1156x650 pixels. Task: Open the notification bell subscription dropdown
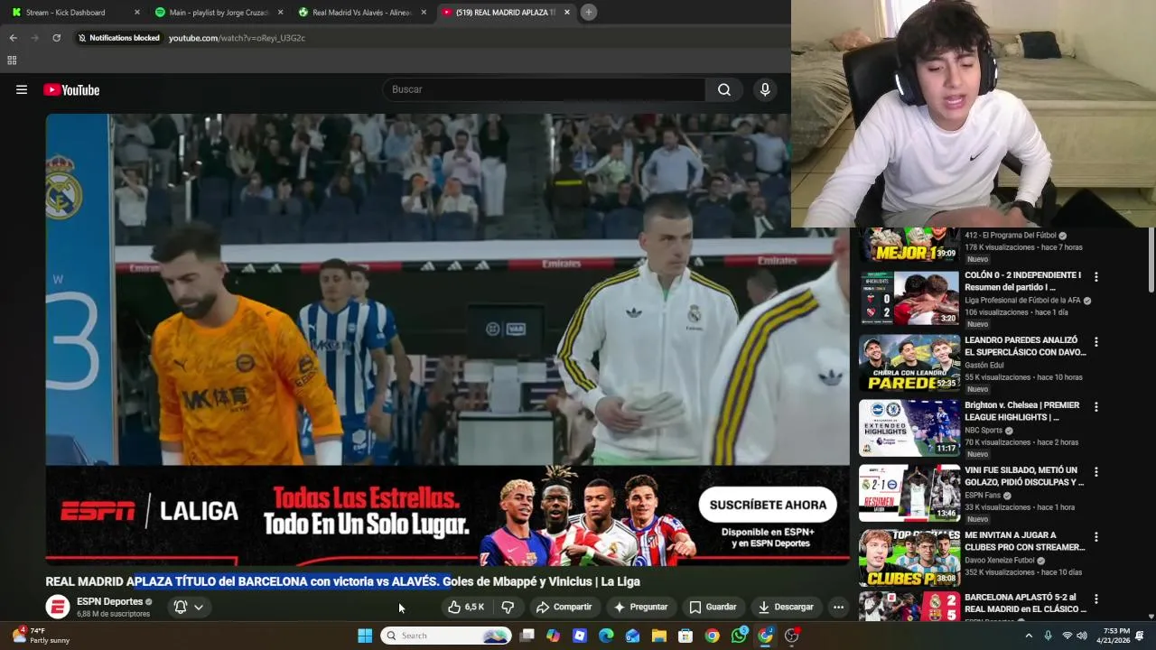189,607
